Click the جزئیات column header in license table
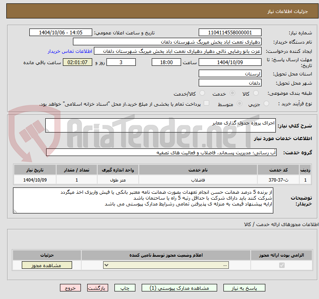Image resolution: width=319 pixels, height=299 pixels. point(47,255)
